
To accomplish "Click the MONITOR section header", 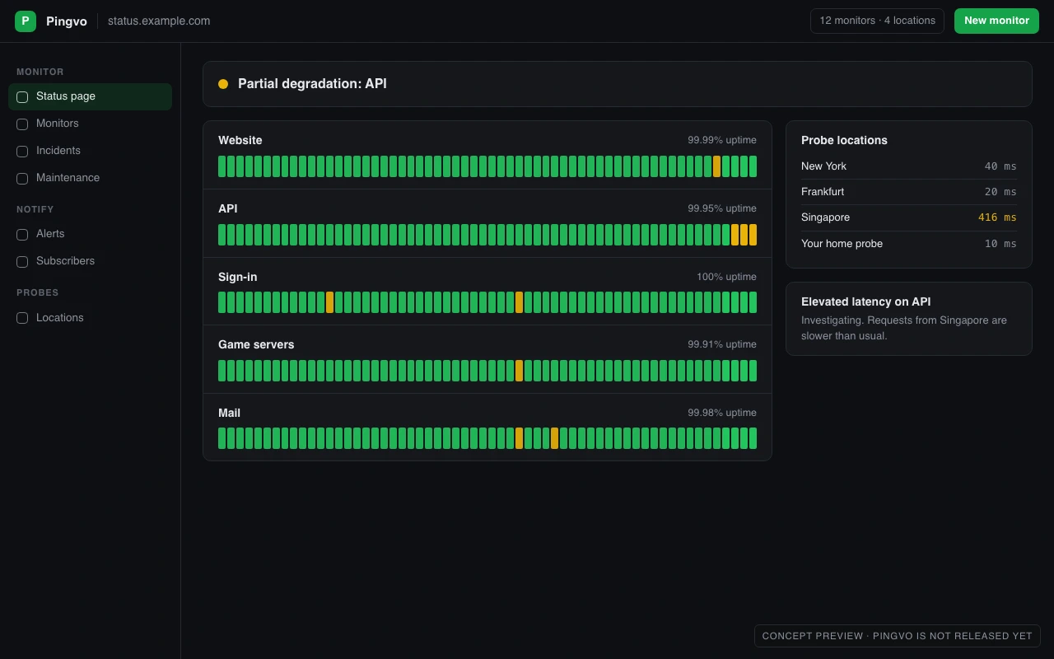I will coord(40,72).
